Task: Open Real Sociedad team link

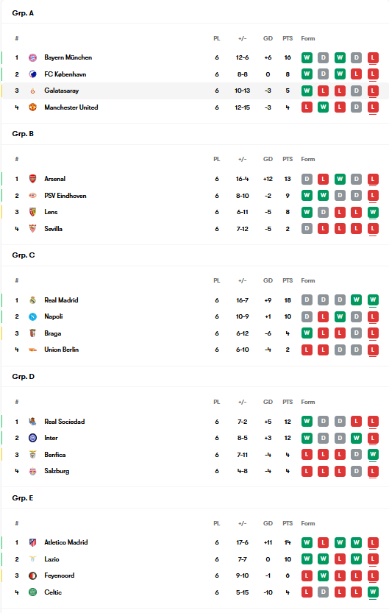Action: pos(65,422)
